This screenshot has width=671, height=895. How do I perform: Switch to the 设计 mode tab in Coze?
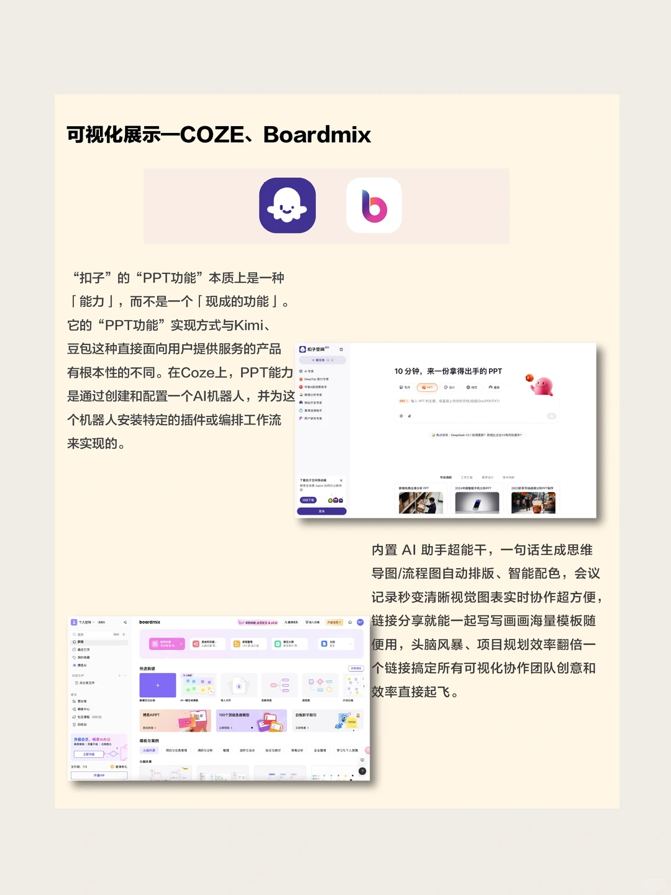449,387
